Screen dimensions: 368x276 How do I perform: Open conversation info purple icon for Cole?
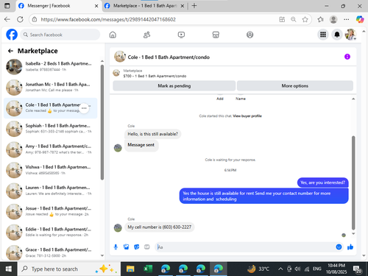tap(347, 57)
